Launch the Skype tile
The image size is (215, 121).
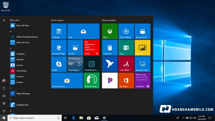click(x=59, y=64)
